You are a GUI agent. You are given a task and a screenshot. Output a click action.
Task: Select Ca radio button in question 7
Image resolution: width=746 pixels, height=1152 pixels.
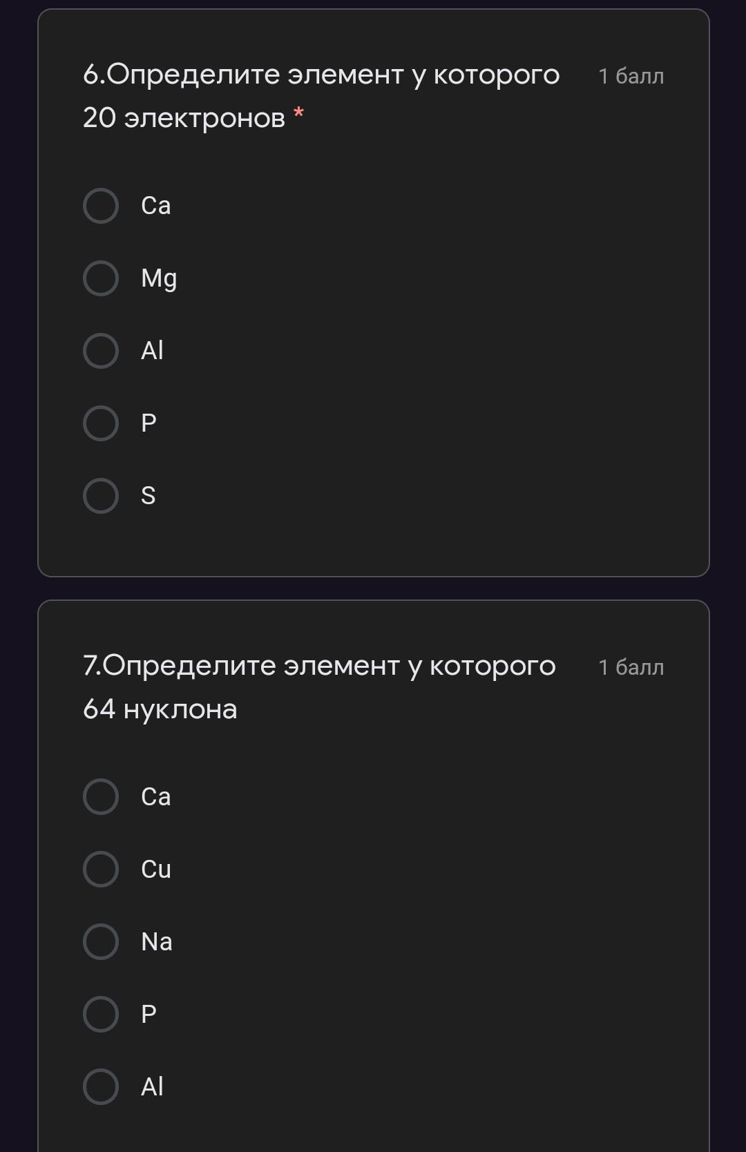point(101,796)
